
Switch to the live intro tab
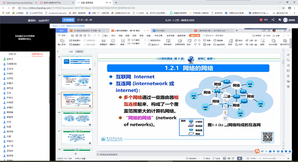[12, 54]
